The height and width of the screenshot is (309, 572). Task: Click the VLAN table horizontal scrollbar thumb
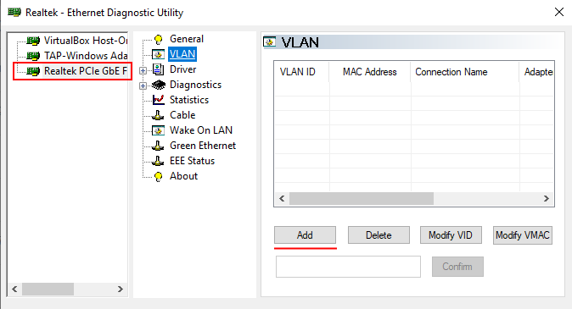coord(362,198)
